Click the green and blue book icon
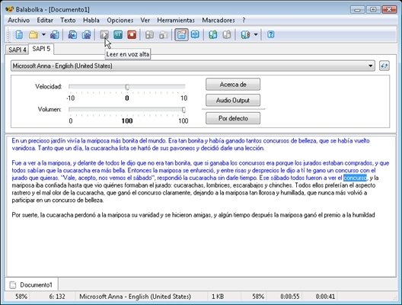The width and height of the screenshot is (402, 305). [212, 34]
